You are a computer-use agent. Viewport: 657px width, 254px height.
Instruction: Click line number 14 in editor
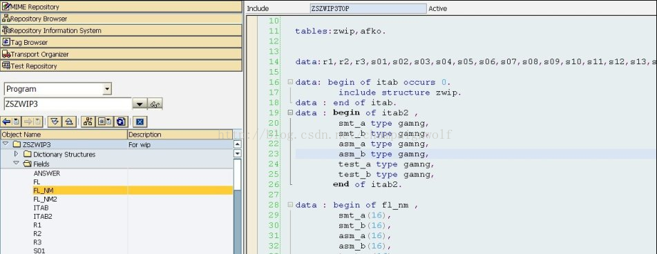click(274, 62)
